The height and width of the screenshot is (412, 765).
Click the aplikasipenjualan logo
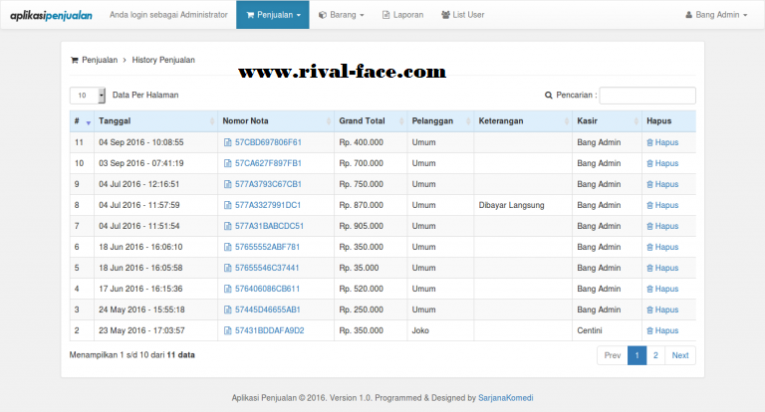pos(51,15)
